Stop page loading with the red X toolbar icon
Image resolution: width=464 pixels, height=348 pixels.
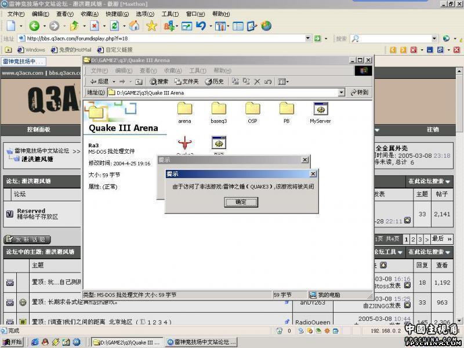click(x=95, y=26)
